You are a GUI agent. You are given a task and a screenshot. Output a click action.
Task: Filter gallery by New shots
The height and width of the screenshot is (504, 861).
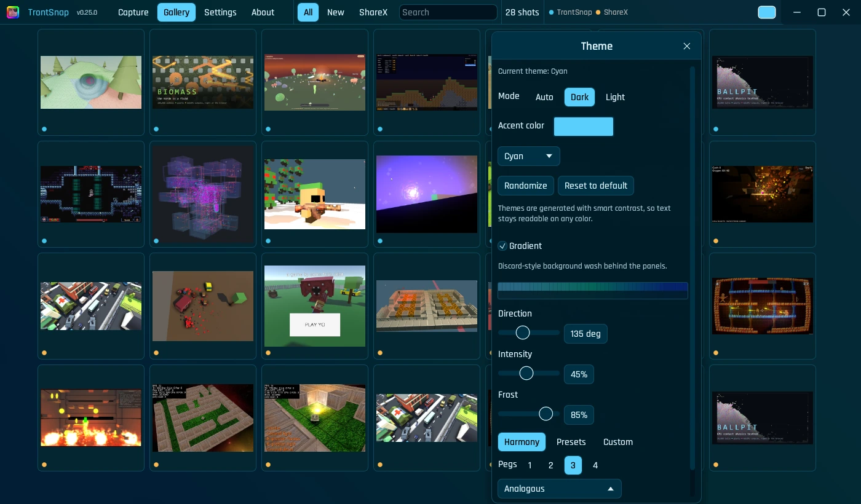click(336, 12)
